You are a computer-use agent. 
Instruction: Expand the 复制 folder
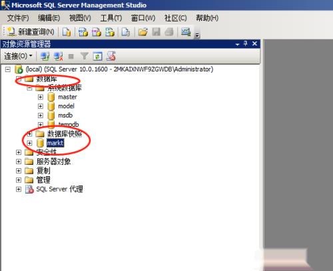pyautogui.click(x=19, y=171)
